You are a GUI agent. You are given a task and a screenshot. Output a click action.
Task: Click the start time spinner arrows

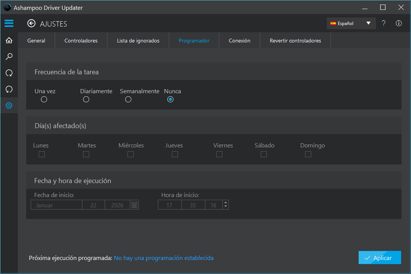tap(226, 205)
